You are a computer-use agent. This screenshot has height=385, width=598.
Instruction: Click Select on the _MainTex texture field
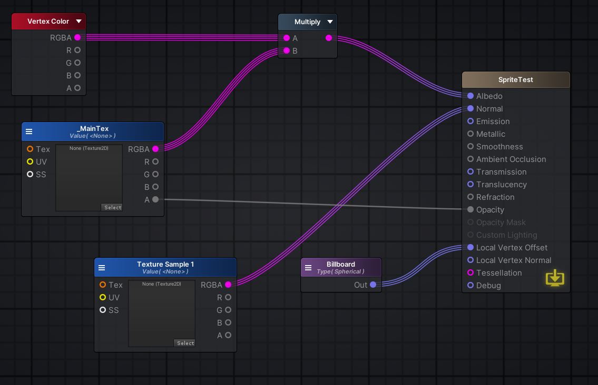pos(112,207)
